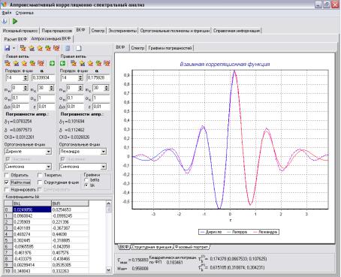Click left branch α field showing 0,339934
The height and width of the screenshot is (277, 341).
pos(43,78)
